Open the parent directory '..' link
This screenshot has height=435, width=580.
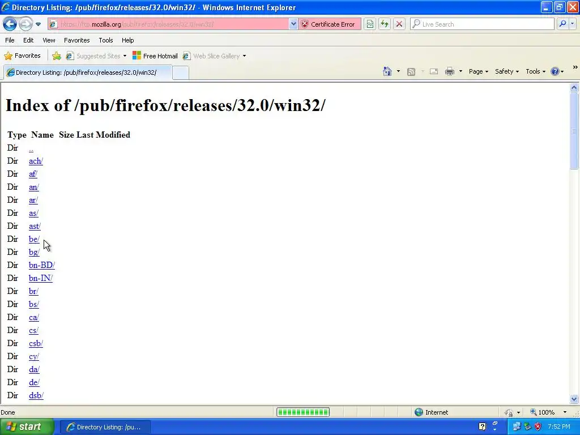pyautogui.click(x=31, y=149)
